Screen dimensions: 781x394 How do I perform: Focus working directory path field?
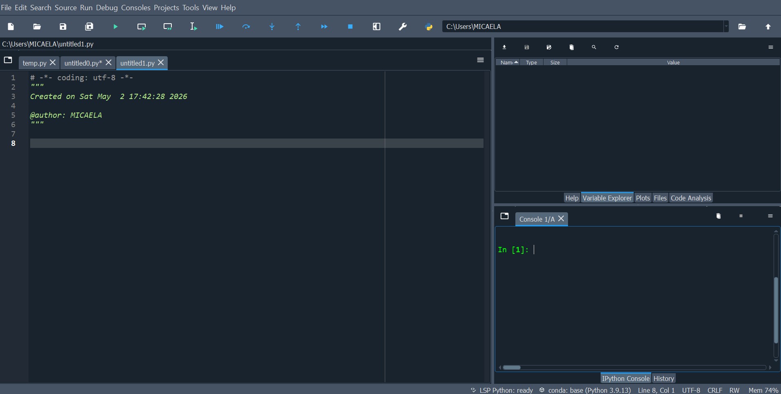click(583, 26)
